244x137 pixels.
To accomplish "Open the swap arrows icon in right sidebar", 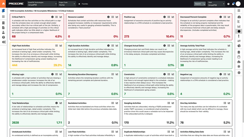I will pos(239,41).
